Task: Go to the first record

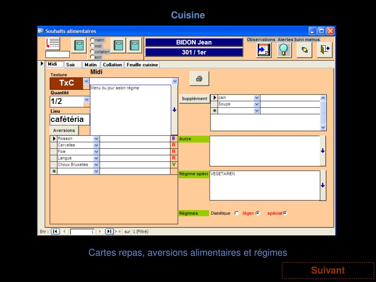Action: pyautogui.click(x=55, y=231)
